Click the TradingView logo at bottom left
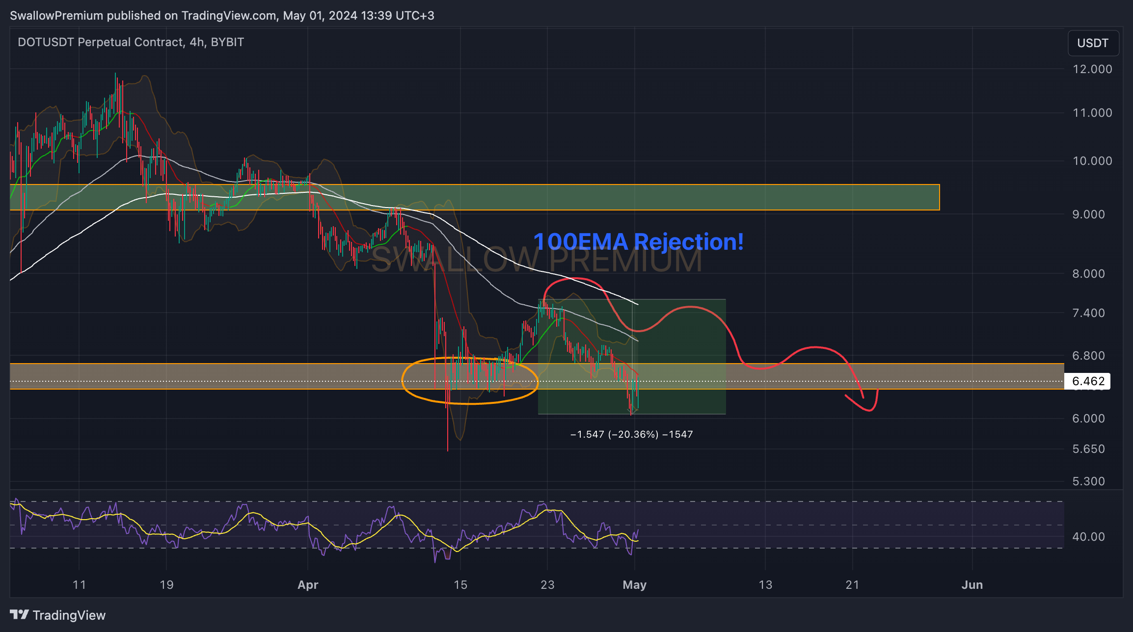The width and height of the screenshot is (1133, 632). [x=58, y=615]
